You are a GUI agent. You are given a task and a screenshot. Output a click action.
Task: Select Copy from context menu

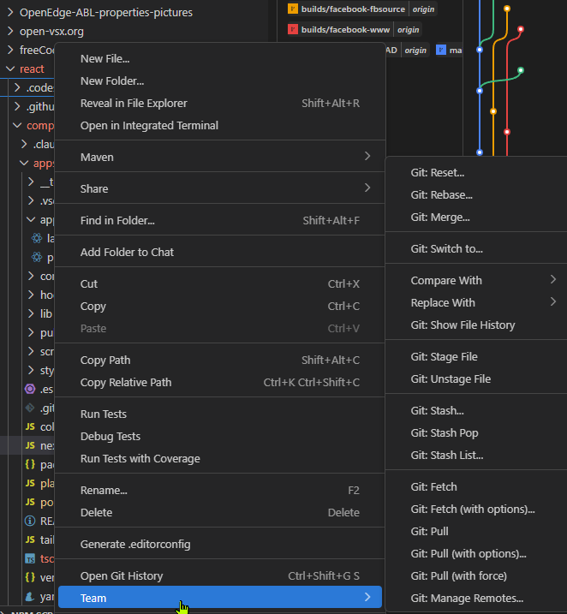click(x=219, y=307)
